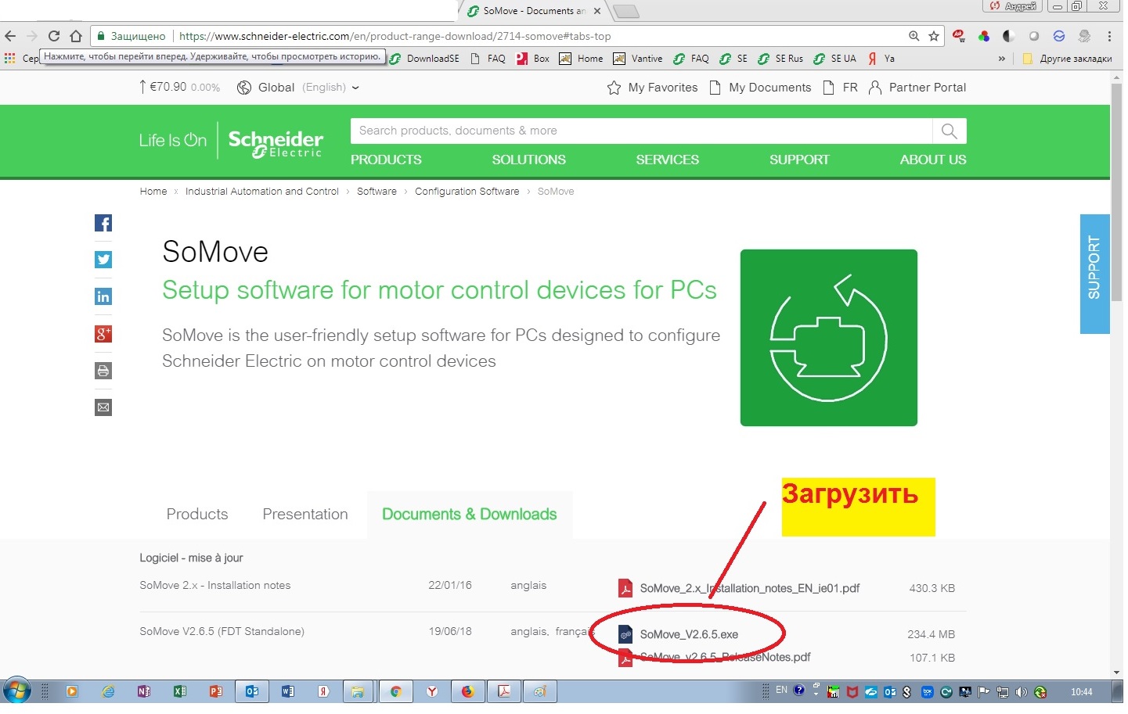
Task: Bookmark this page with star icon
Action: pyautogui.click(x=934, y=36)
